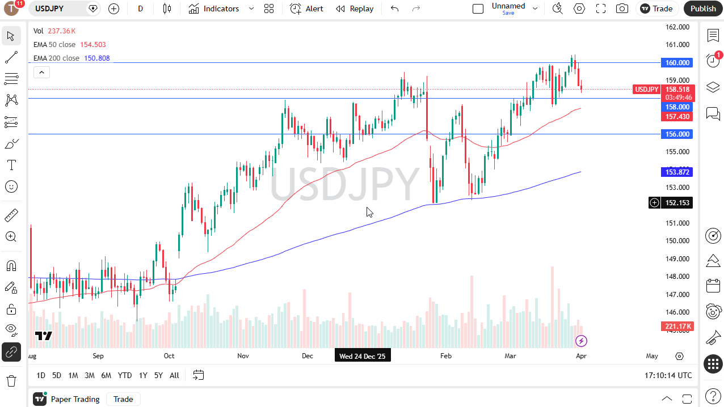The height and width of the screenshot is (407, 724).
Task: Select the XABCD Pattern tool
Action: point(11,100)
